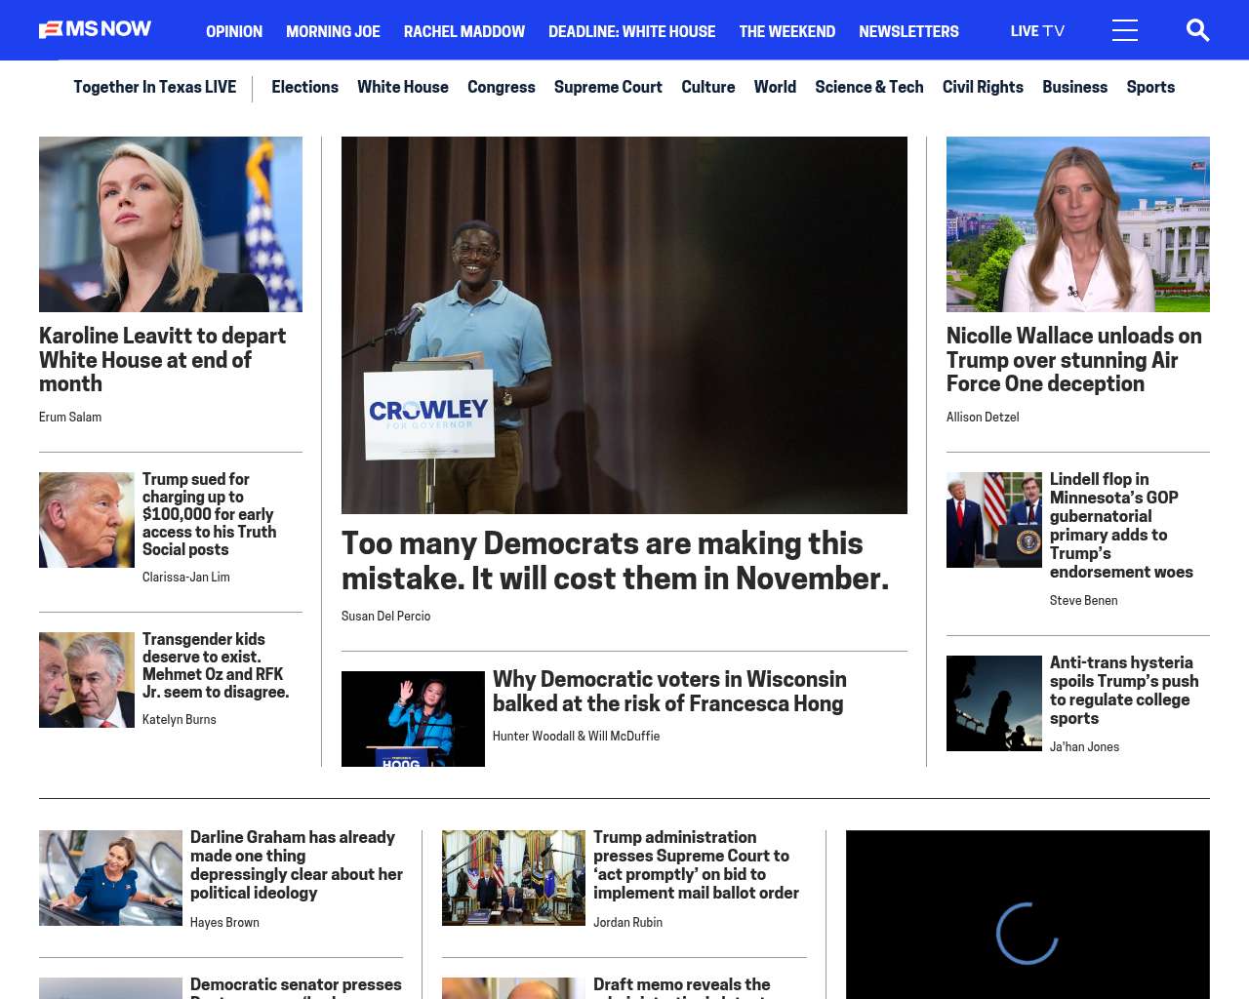Open Crowley for Governor podium image

tap(624, 325)
